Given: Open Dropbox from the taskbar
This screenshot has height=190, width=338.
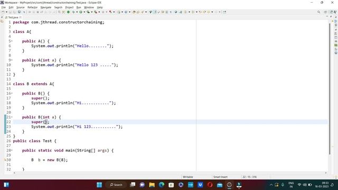Looking at the screenshot, I should tap(200, 185).
